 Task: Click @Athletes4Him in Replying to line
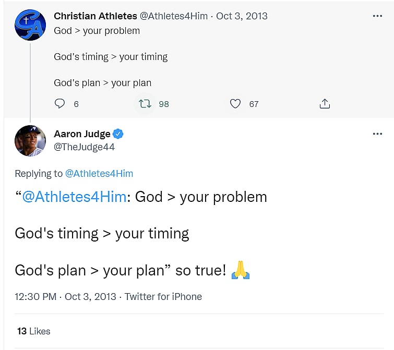click(99, 174)
